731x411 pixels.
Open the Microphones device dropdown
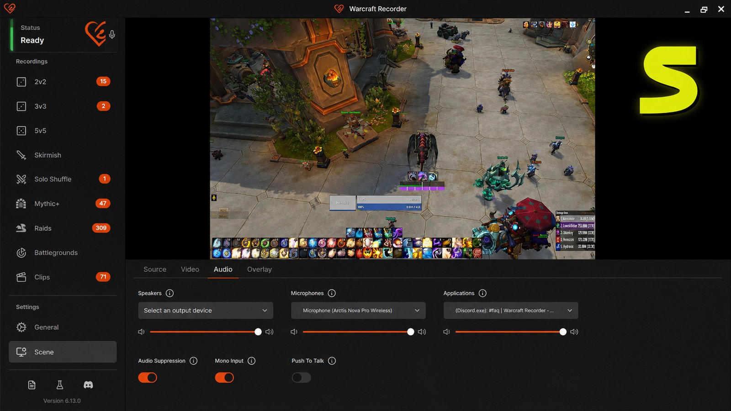coord(358,311)
